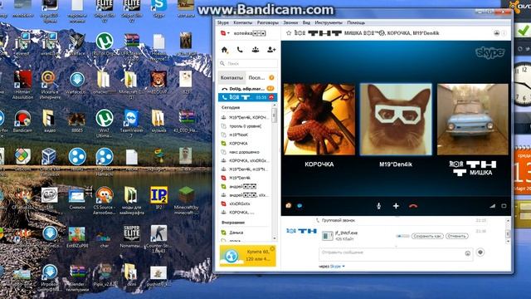The width and height of the screenshot is (531, 299).
Task: Click the chat history scrollbar up arrow
Action: click(508, 221)
